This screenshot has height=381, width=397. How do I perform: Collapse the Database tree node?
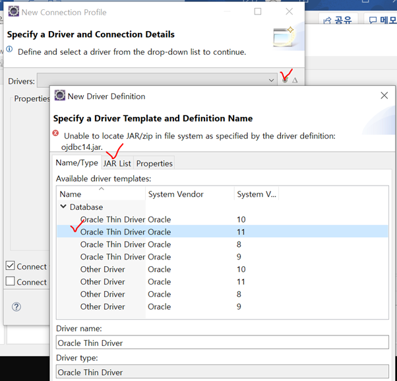click(x=63, y=207)
